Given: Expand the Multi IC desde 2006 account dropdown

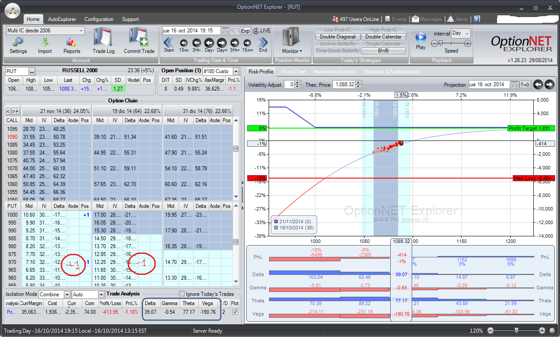Looking at the screenshot, I should tap(81, 31).
